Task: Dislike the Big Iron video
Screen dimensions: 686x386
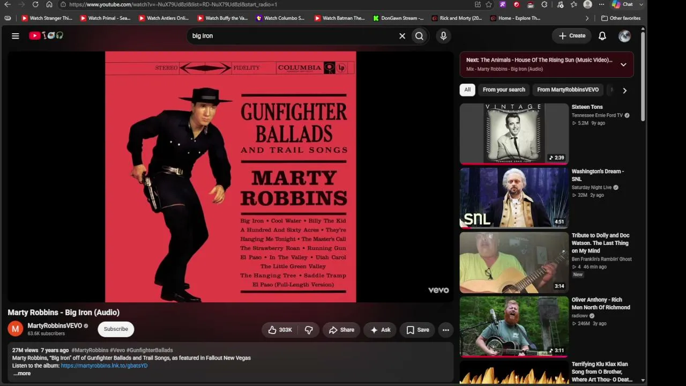Action: coord(309,330)
